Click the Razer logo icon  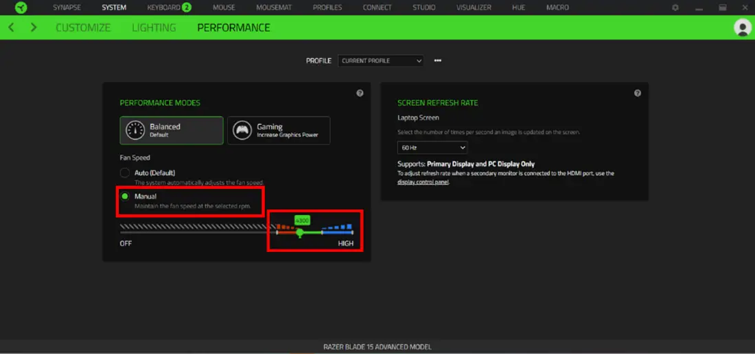pos(21,8)
